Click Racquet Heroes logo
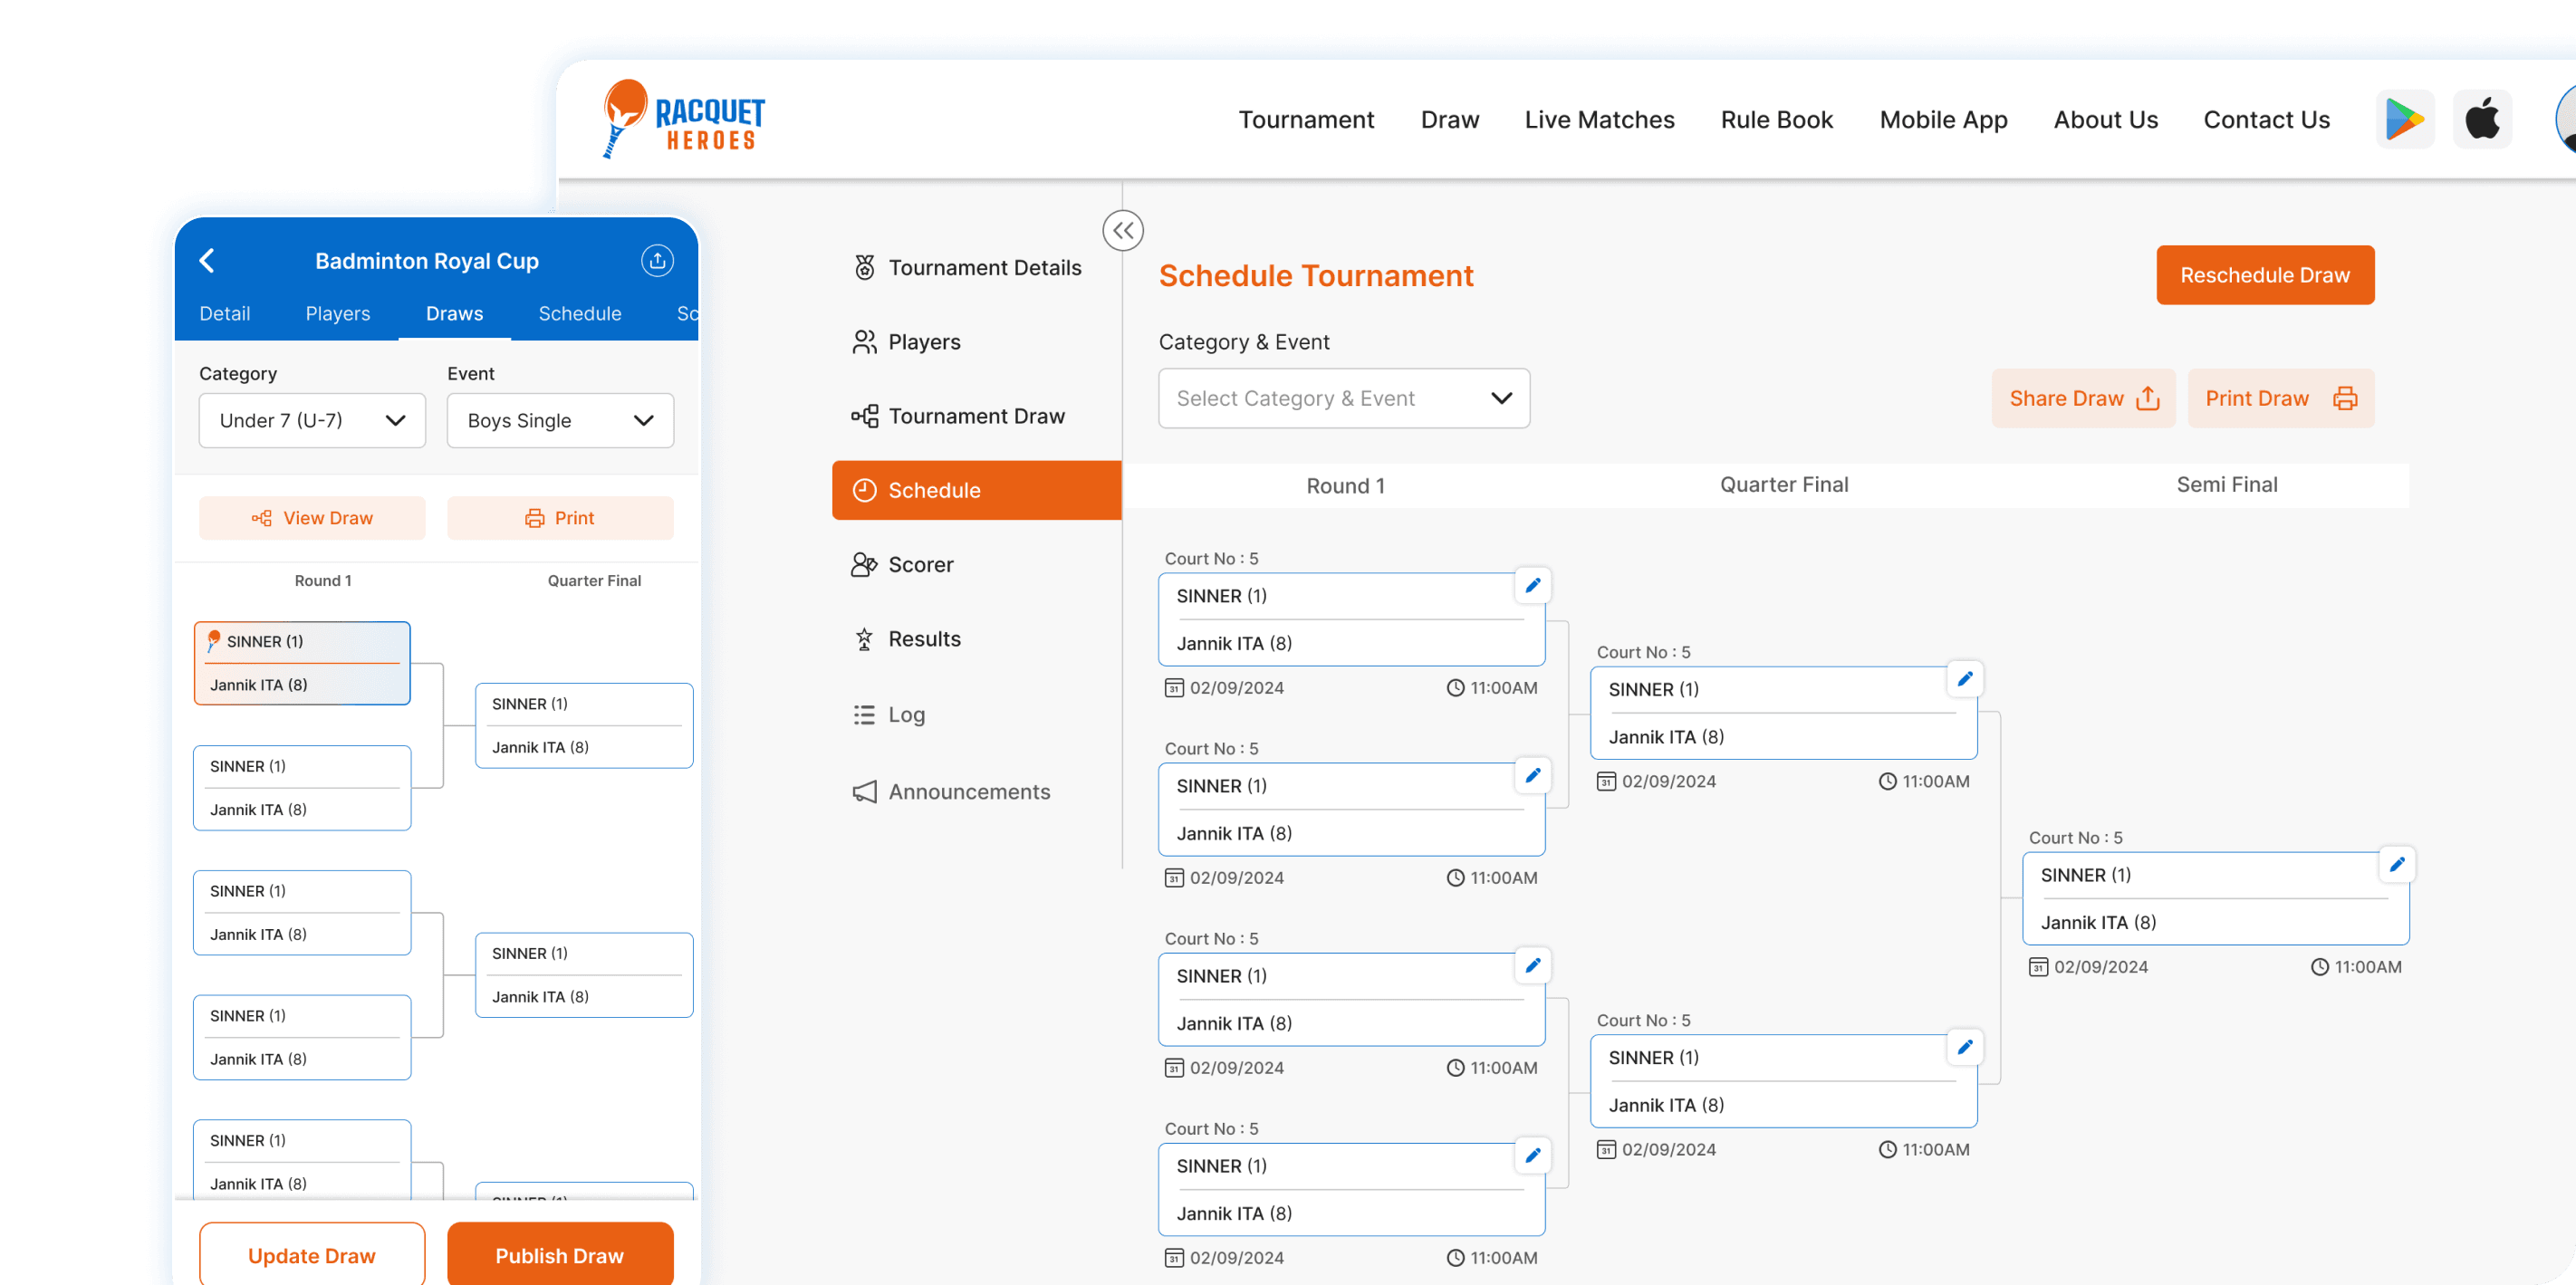2576x1285 pixels. pos(685,120)
